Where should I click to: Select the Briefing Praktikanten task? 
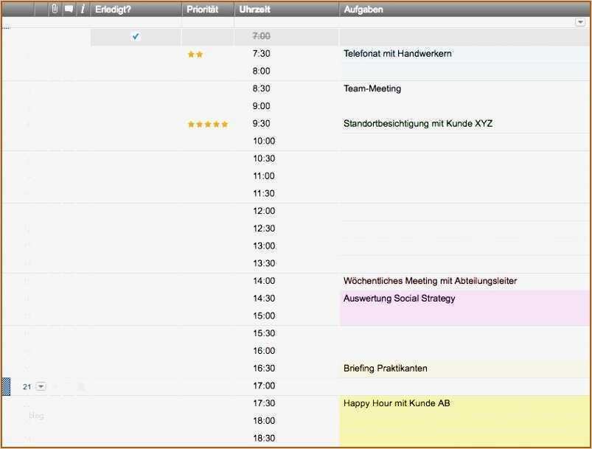pos(464,368)
